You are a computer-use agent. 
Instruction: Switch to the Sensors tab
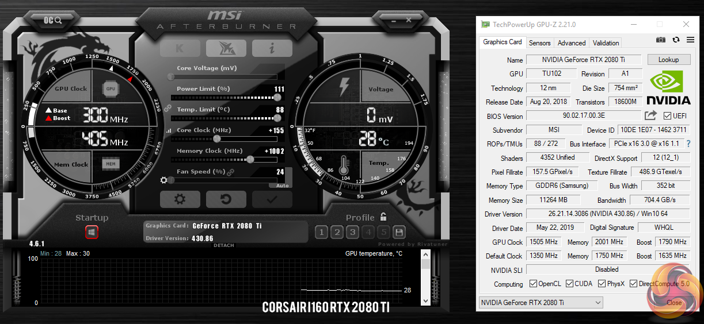pos(540,43)
